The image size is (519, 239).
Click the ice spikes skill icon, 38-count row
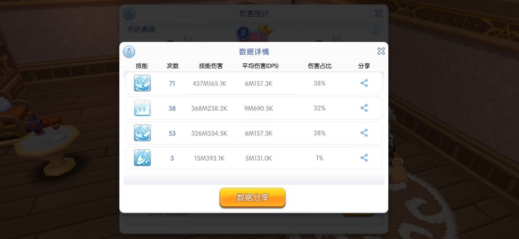pos(142,108)
